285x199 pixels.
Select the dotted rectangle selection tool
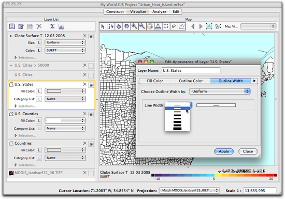coord(166,26)
